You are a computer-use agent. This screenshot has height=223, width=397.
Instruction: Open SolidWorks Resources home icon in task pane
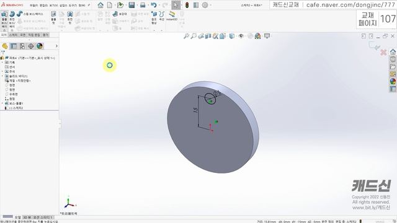pos(393,52)
